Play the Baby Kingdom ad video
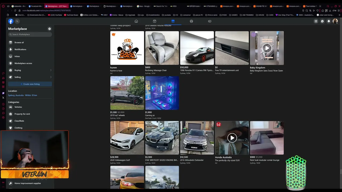Viewport: 342px width, 192px height. (x=267, y=48)
